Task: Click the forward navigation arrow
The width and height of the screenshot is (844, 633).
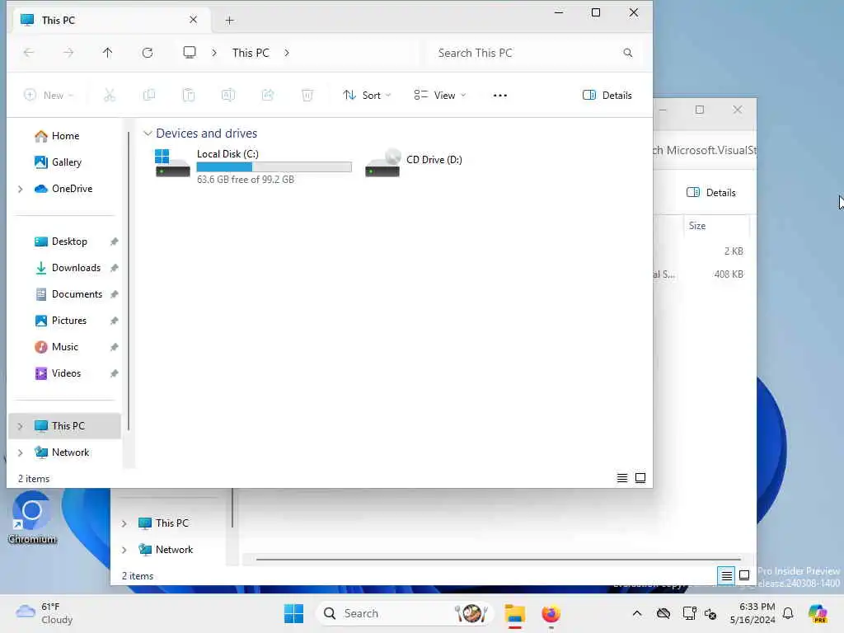Action: click(x=68, y=52)
